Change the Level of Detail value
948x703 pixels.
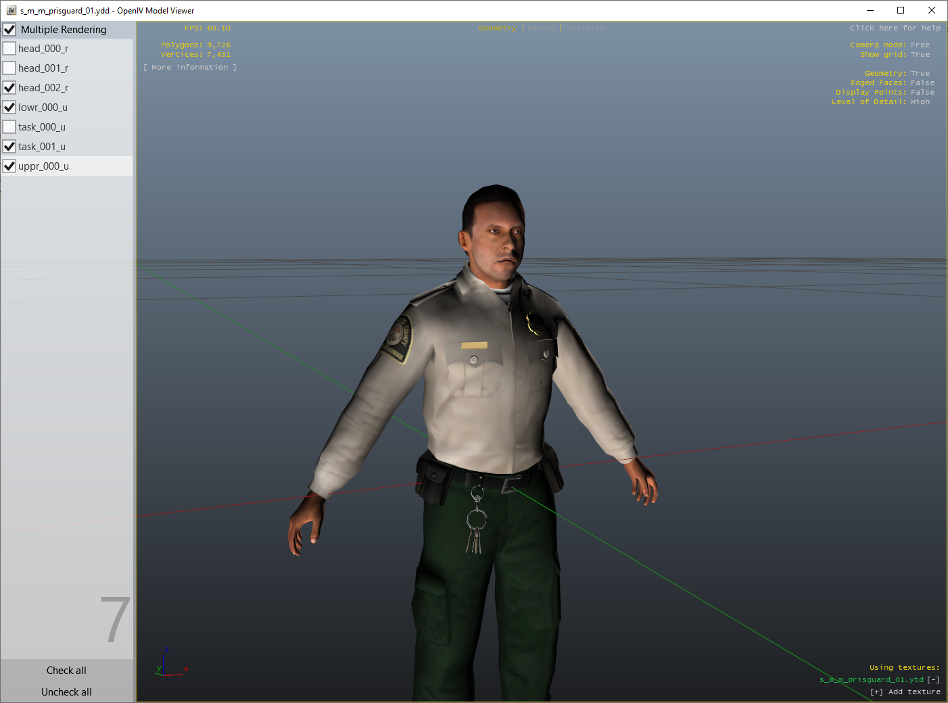point(920,102)
